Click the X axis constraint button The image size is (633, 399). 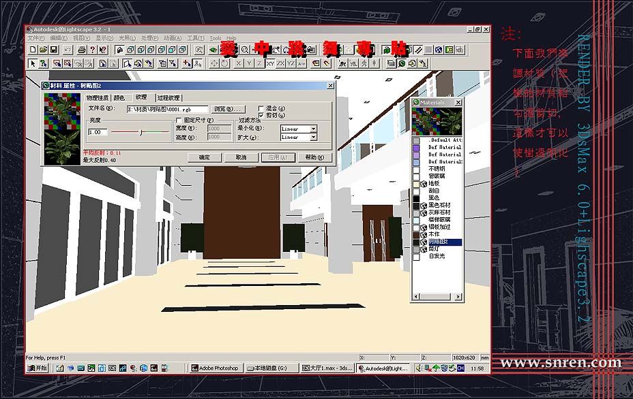pos(239,63)
